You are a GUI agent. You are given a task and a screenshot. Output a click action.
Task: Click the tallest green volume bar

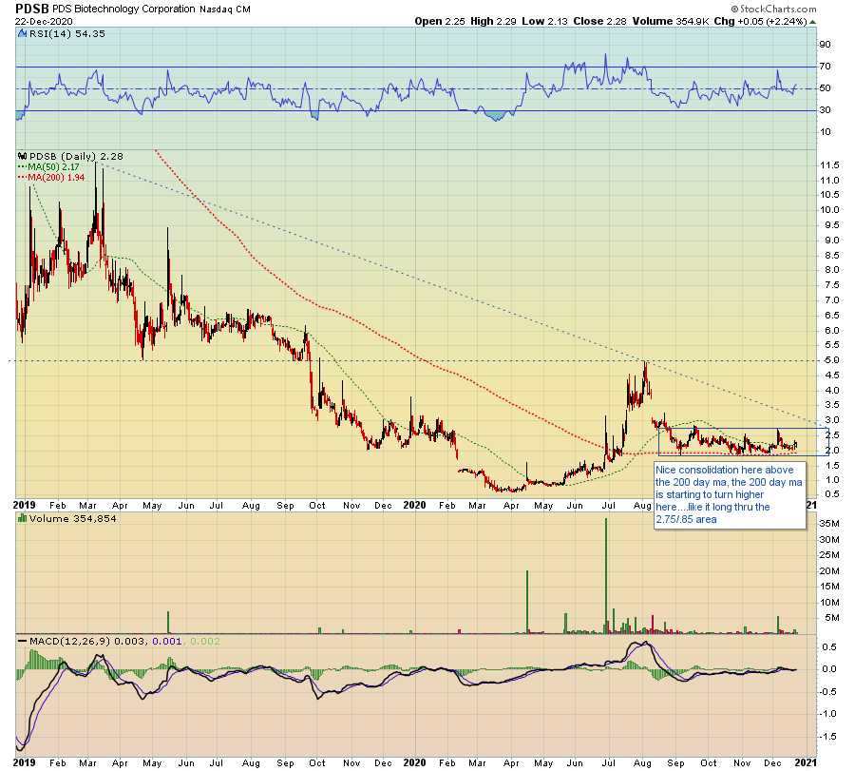[x=606, y=576]
